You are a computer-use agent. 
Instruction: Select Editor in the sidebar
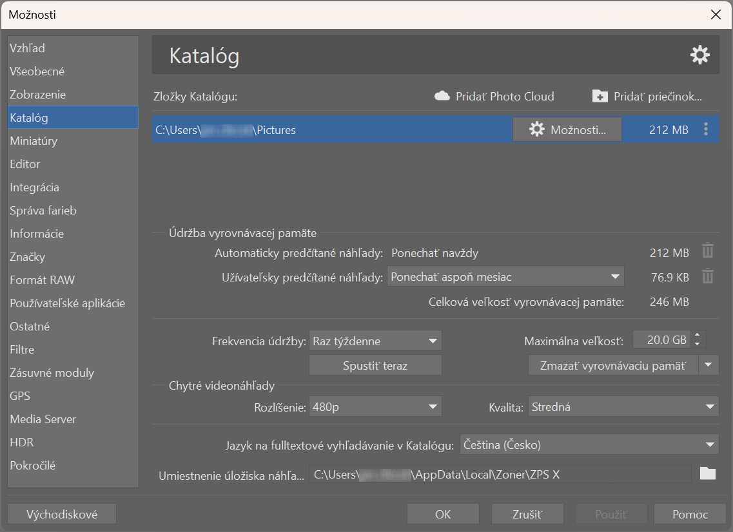pyautogui.click(x=73, y=164)
